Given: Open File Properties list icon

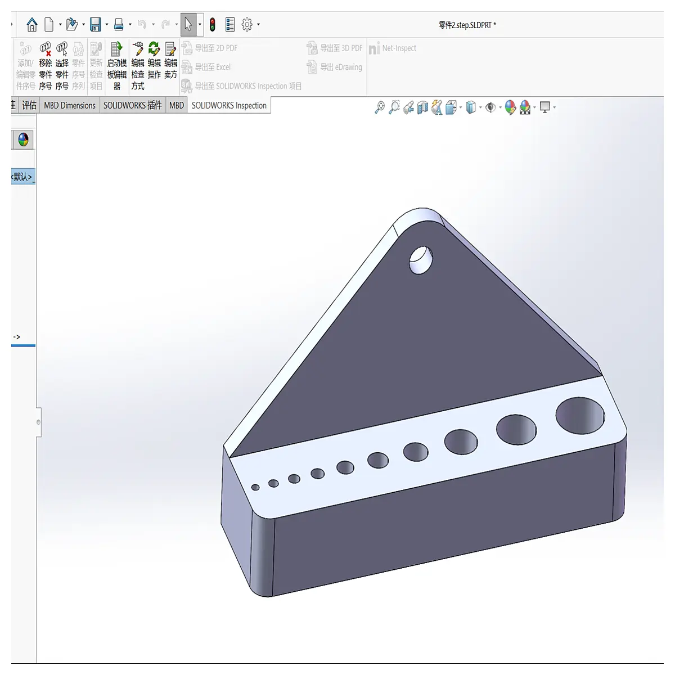Looking at the screenshot, I should pos(230,24).
